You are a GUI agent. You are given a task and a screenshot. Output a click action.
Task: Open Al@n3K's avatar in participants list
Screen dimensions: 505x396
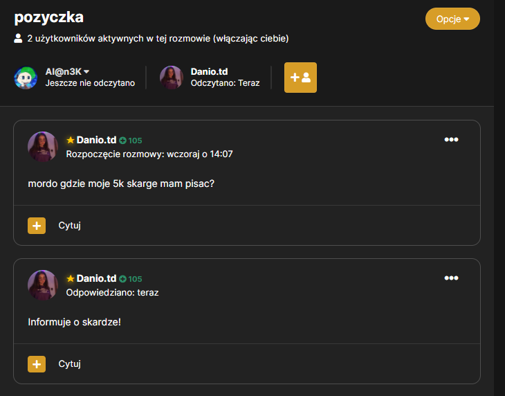[26, 78]
